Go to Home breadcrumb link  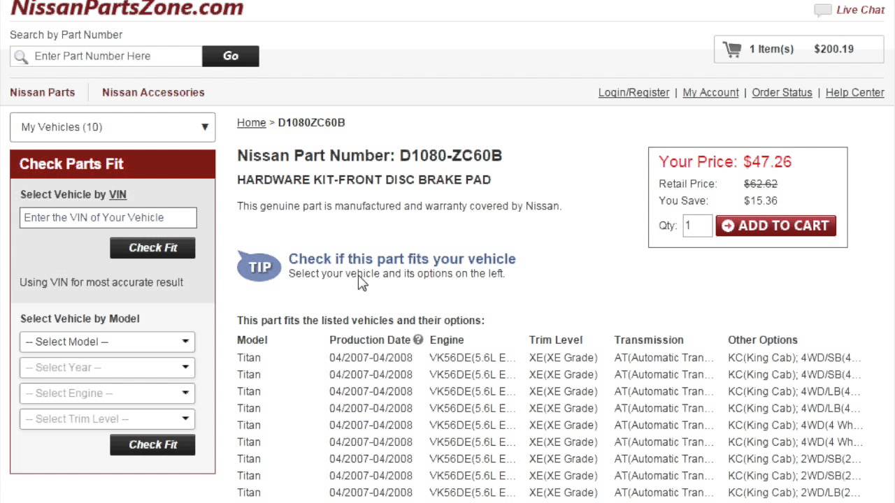point(251,123)
